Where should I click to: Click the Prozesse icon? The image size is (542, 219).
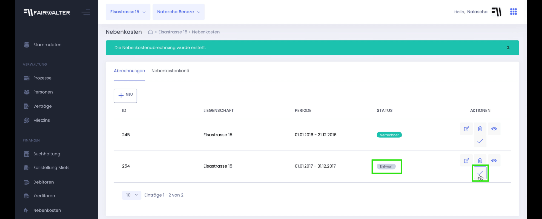26,78
